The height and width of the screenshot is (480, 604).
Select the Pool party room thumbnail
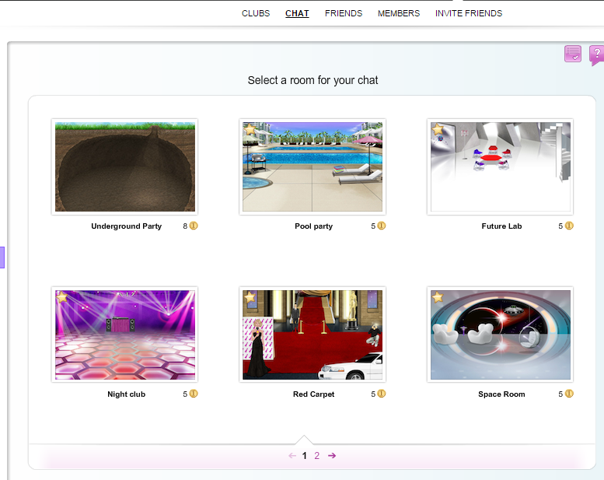pyautogui.click(x=312, y=167)
